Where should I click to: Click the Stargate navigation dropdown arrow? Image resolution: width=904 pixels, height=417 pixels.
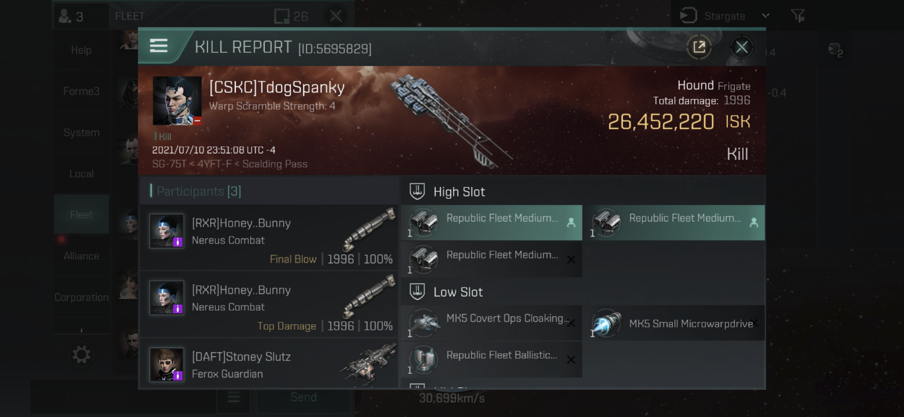point(766,15)
